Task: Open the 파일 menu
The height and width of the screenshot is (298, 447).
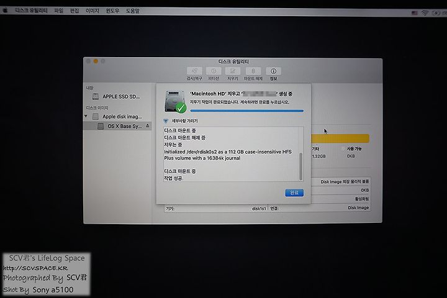Action: click(59, 11)
